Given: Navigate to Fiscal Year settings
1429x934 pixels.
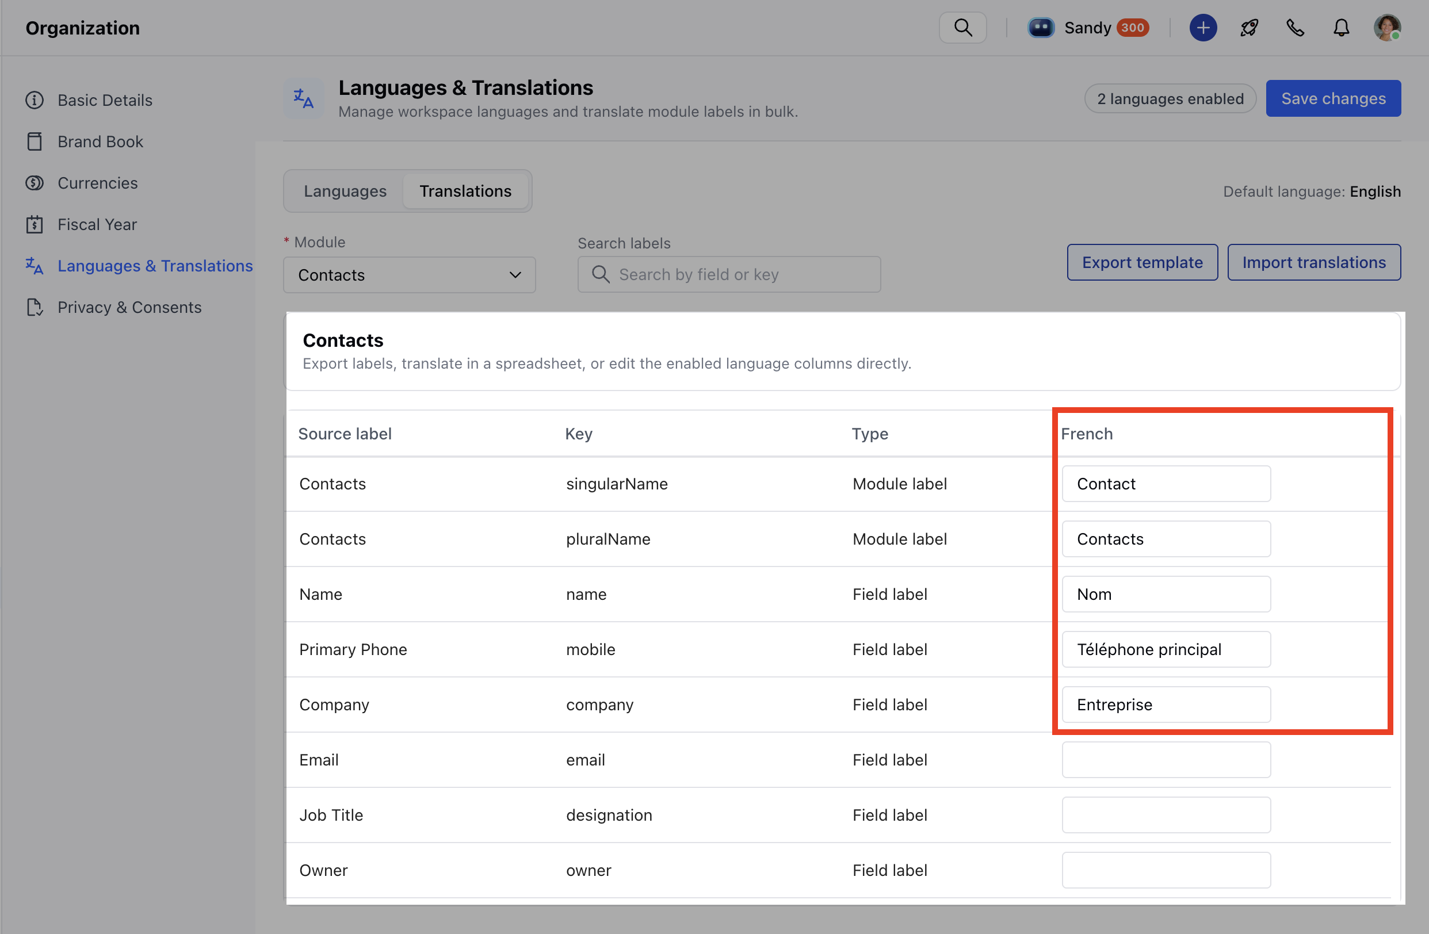Looking at the screenshot, I should (x=97, y=224).
